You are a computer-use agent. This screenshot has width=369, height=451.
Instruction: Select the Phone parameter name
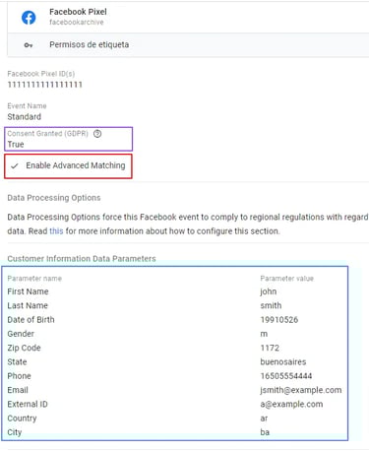[x=19, y=376]
